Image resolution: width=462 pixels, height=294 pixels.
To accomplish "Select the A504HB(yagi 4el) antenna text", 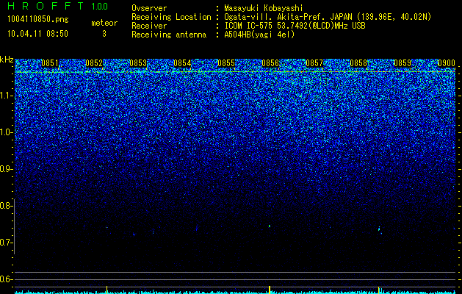I will 259,35.
